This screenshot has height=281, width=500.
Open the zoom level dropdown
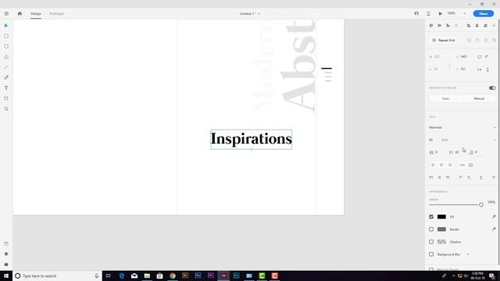tap(464, 14)
